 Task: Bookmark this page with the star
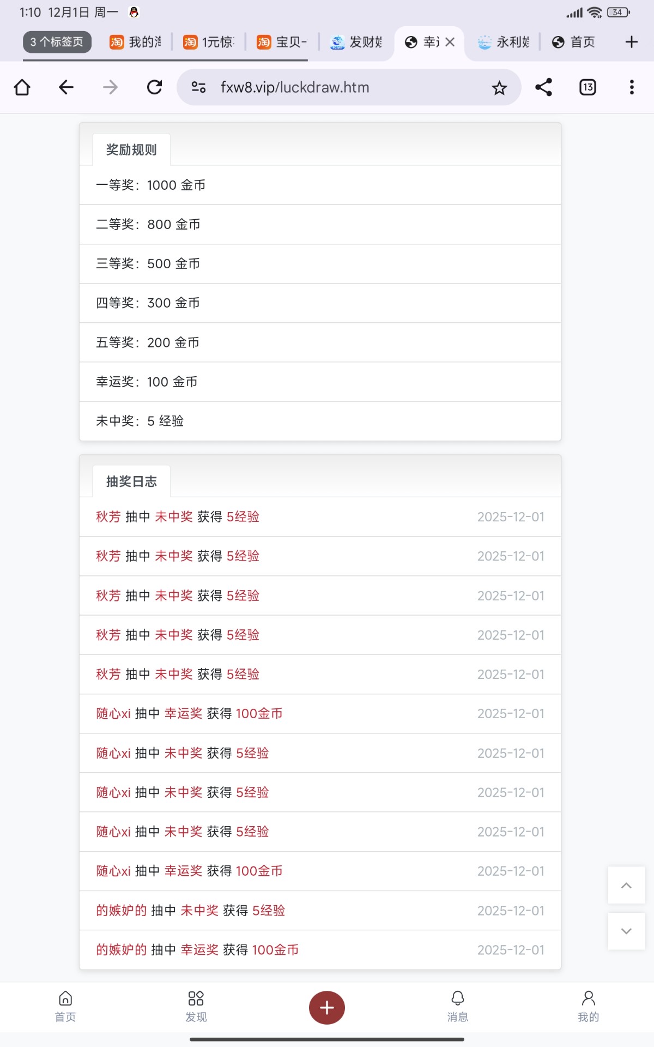point(499,88)
